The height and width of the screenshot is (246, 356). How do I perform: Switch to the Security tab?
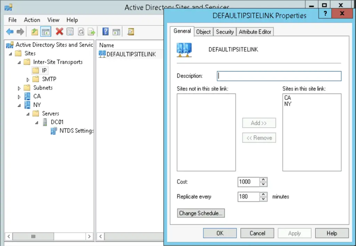coord(225,32)
